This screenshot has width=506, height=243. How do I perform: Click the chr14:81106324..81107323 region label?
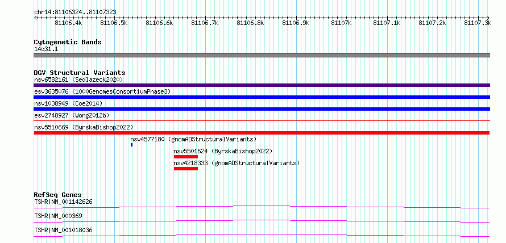[75, 12]
